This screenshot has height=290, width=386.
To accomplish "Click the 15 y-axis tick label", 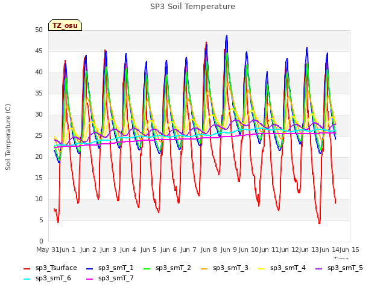I will click(39, 178).
